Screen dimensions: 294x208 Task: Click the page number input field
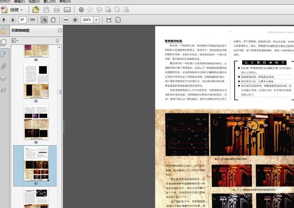tap(23, 20)
